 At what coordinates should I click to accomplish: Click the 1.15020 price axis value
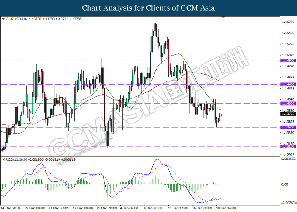[x=288, y=55]
